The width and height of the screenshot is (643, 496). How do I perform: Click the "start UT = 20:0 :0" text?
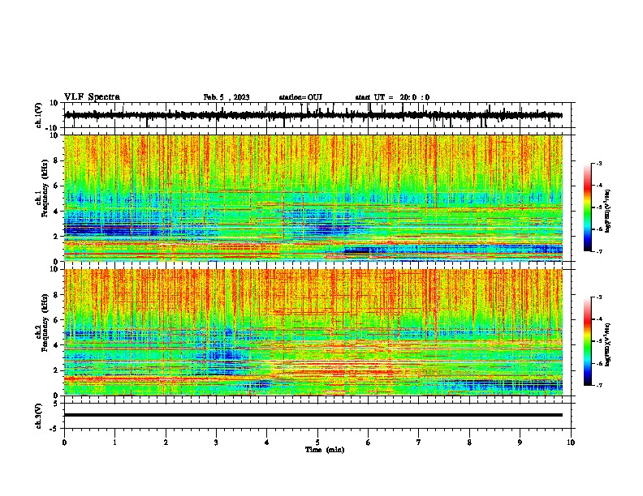pyautogui.click(x=392, y=97)
